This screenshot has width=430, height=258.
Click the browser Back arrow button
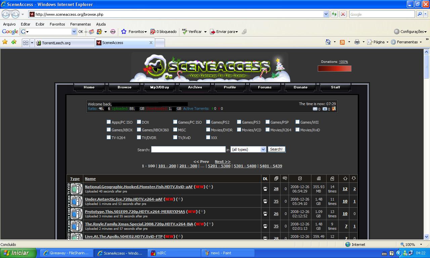coord(6,14)
